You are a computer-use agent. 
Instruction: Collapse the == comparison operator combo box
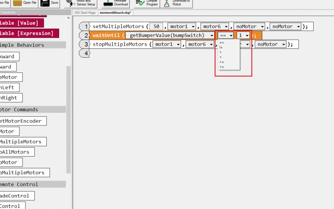226,35
